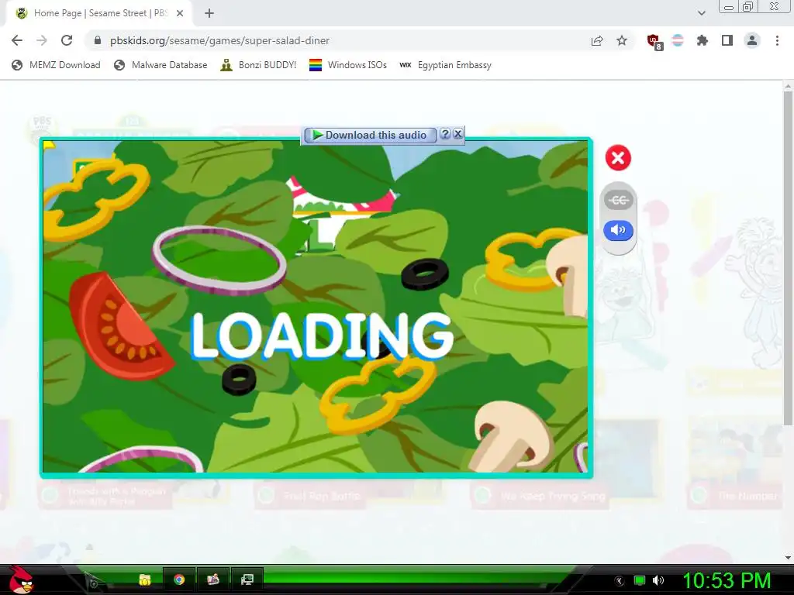Open the third taskbar app with card icon
The image size is (794, 595).
pos(213,580)
